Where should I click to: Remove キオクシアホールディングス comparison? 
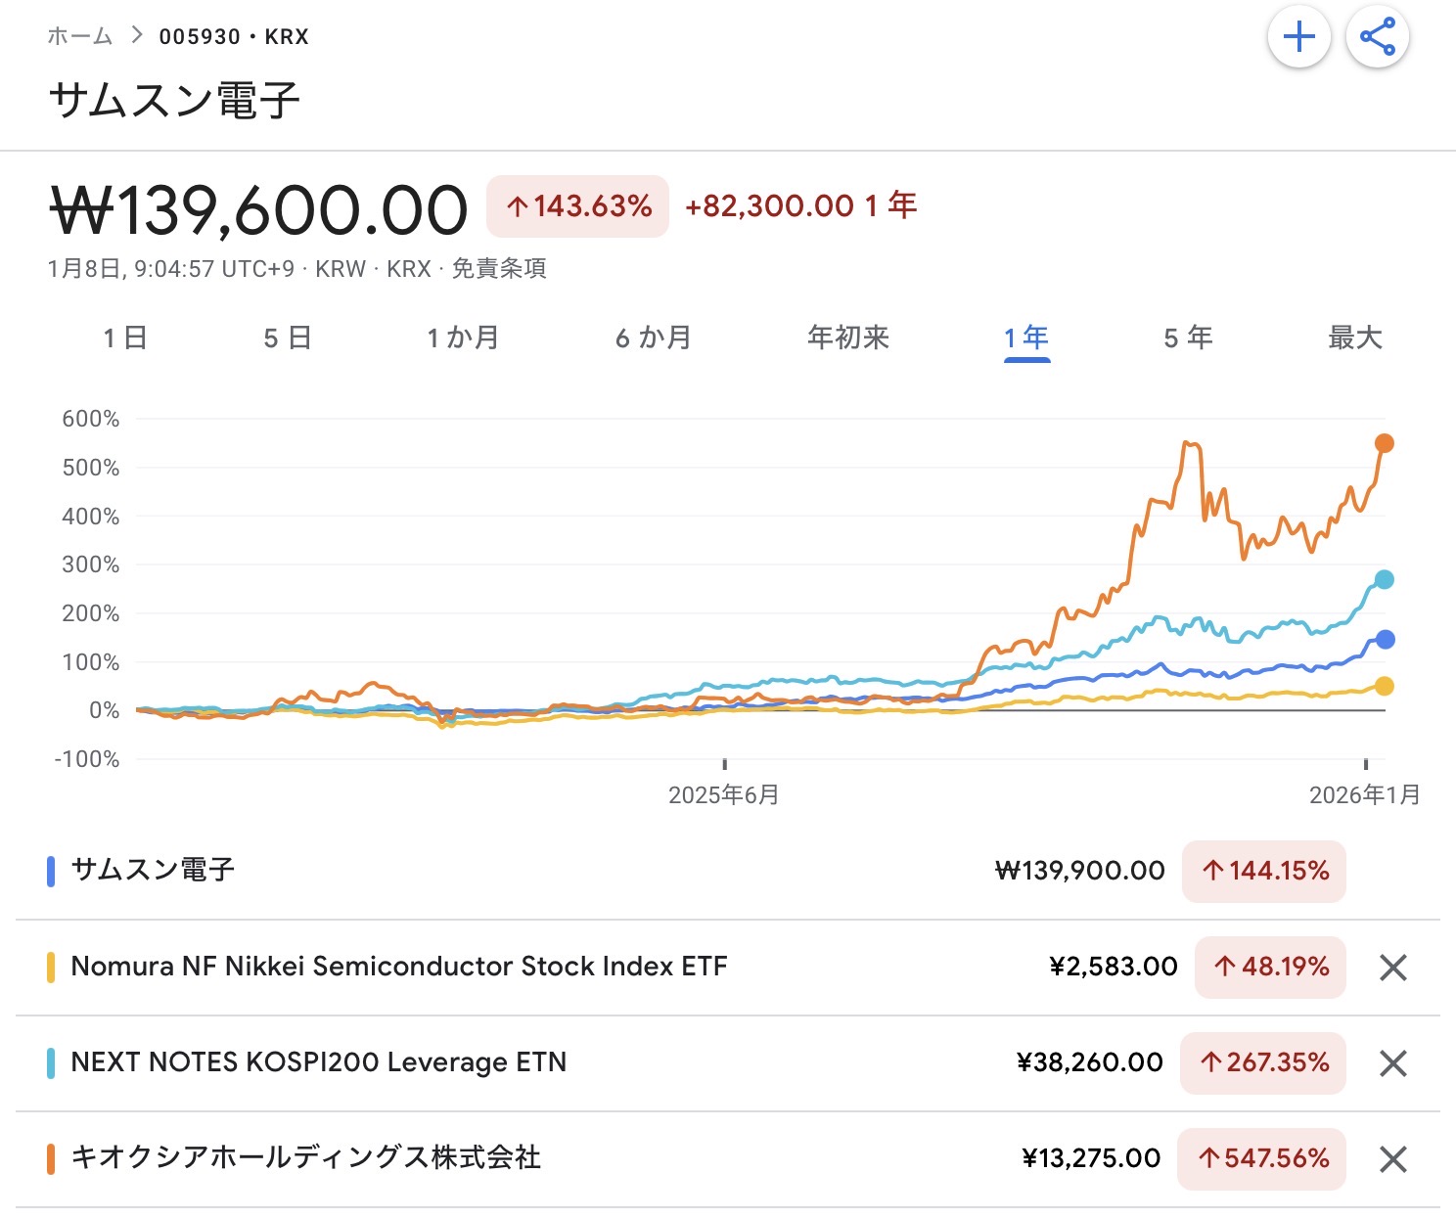click(x=1392, y=1159)
